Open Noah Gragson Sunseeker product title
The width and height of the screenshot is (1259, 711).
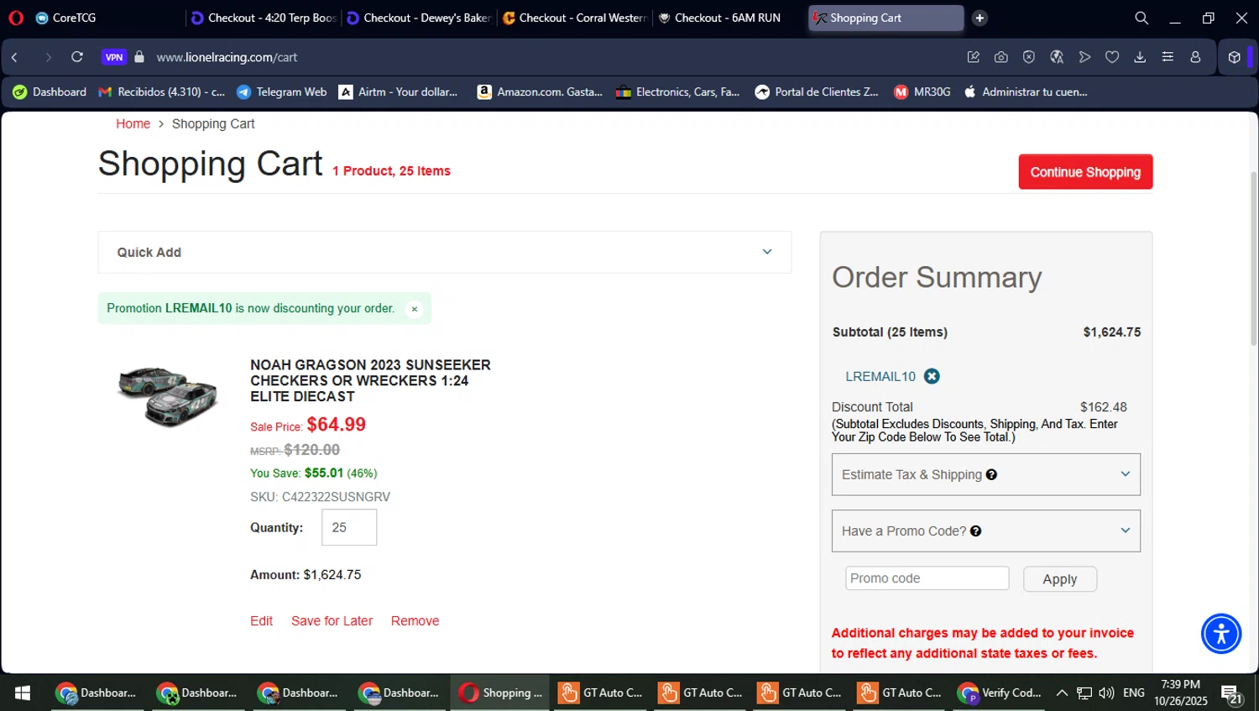click(370, 380)
